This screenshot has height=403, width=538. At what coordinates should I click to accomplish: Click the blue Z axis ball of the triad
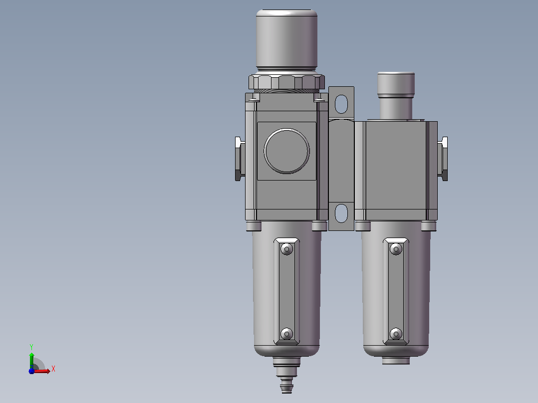pos(31,371)
